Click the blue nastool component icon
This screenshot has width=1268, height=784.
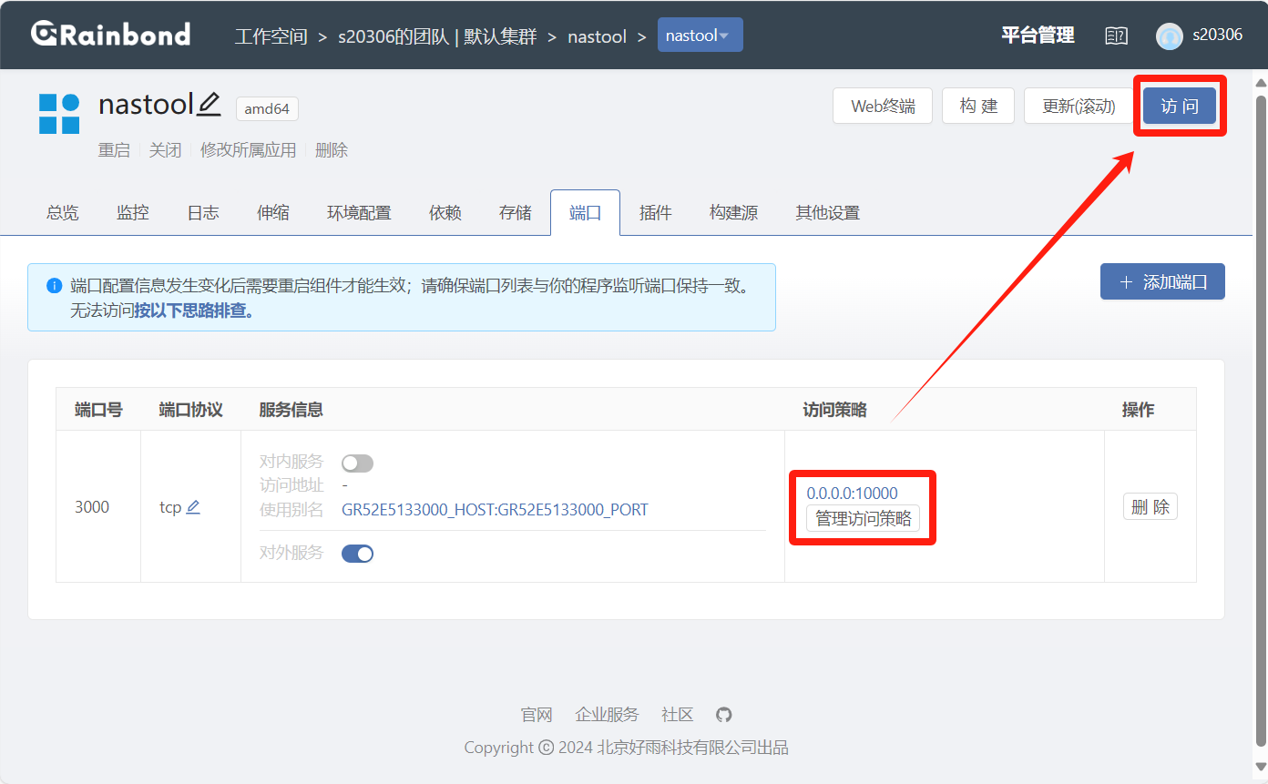[x=59, y=114]
